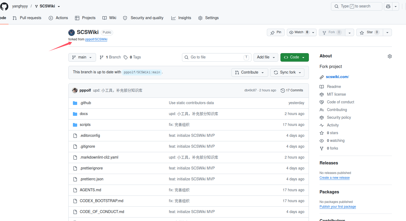Expand the Star lists dropdown arrow
The width and height of the screenshot is (406, 221).
(x=387, y=32)
